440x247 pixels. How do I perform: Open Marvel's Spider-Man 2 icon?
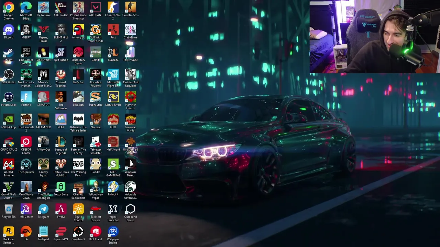pyautogui.click(x=43, y=75)
